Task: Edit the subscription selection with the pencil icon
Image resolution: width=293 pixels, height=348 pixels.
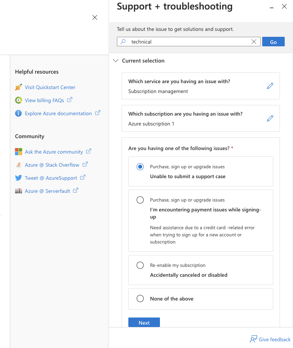Action: 270,118
